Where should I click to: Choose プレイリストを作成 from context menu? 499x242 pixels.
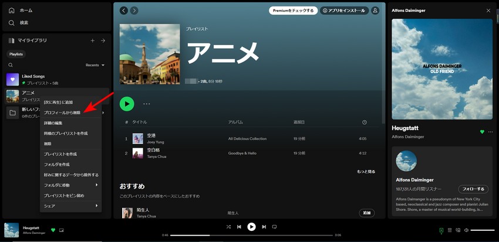[70, 154]
